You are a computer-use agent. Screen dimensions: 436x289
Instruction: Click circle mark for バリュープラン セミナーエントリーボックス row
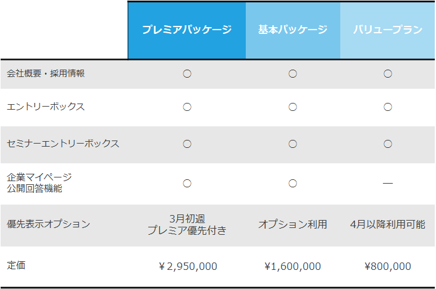(x=388, y=144)
